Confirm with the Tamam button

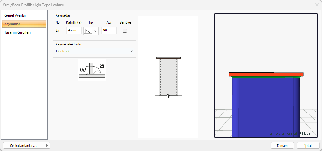point(282,145)
